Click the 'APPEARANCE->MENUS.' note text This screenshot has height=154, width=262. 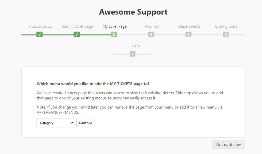tap(58, 113)
